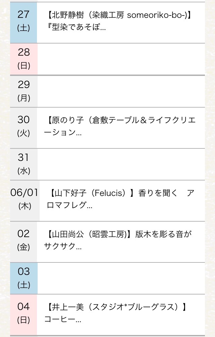Screen dimensions: 215x337
Task: Click the サクサク… text in the 02 row
Action: tap(63, 246)
